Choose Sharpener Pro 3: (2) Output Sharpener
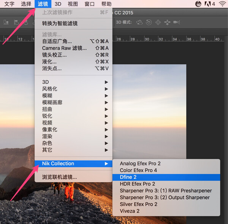Image resolution: width=228 pixels, height=224 pixels. pyautogui.click(x=166, y=197)
